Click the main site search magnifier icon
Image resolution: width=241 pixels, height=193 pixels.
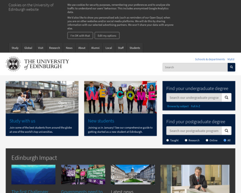point(231,67)
